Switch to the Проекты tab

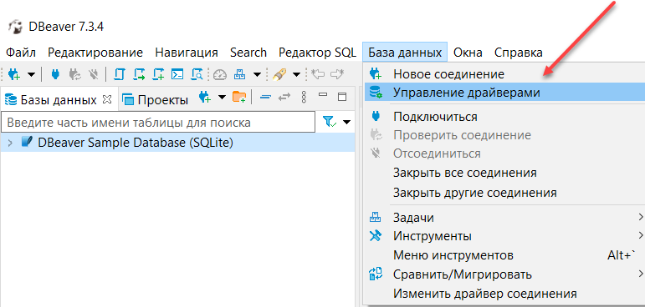pos(156,100)
